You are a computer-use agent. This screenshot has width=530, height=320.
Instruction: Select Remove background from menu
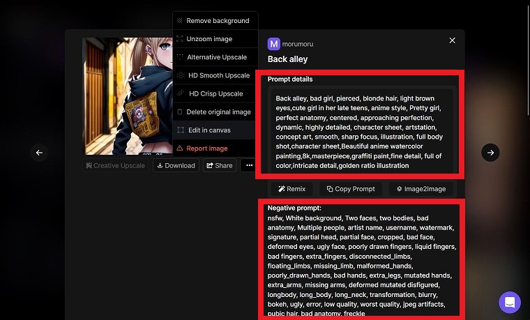[x=215, y=21]
